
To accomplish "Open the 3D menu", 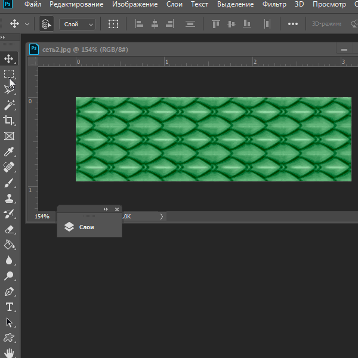I will tap(299, 4).
